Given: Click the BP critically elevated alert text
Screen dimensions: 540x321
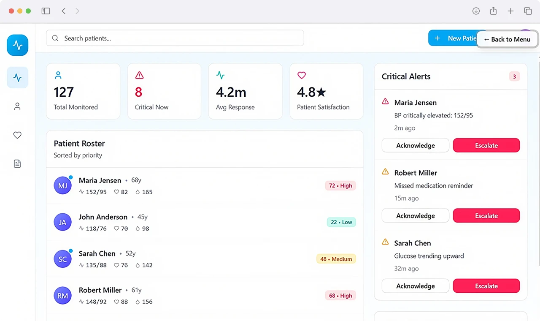Looking at the screenshot, I should click(x=434, y=115).
